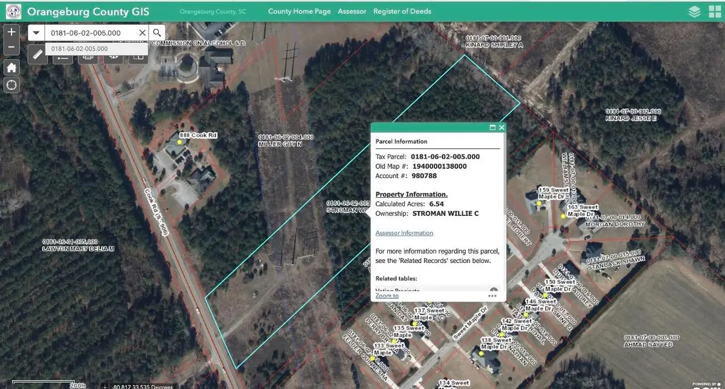725x389 pixels.
Task: Click the Assessor Information link
Action: click(404, 233)
